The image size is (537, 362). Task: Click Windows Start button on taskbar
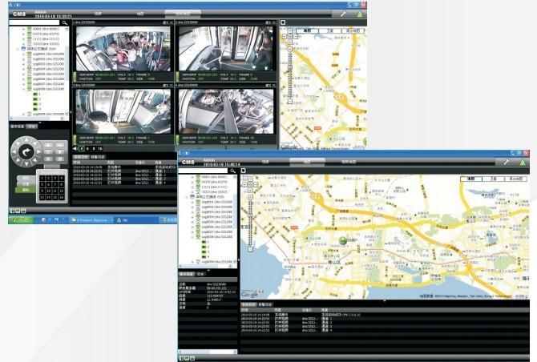21,219
